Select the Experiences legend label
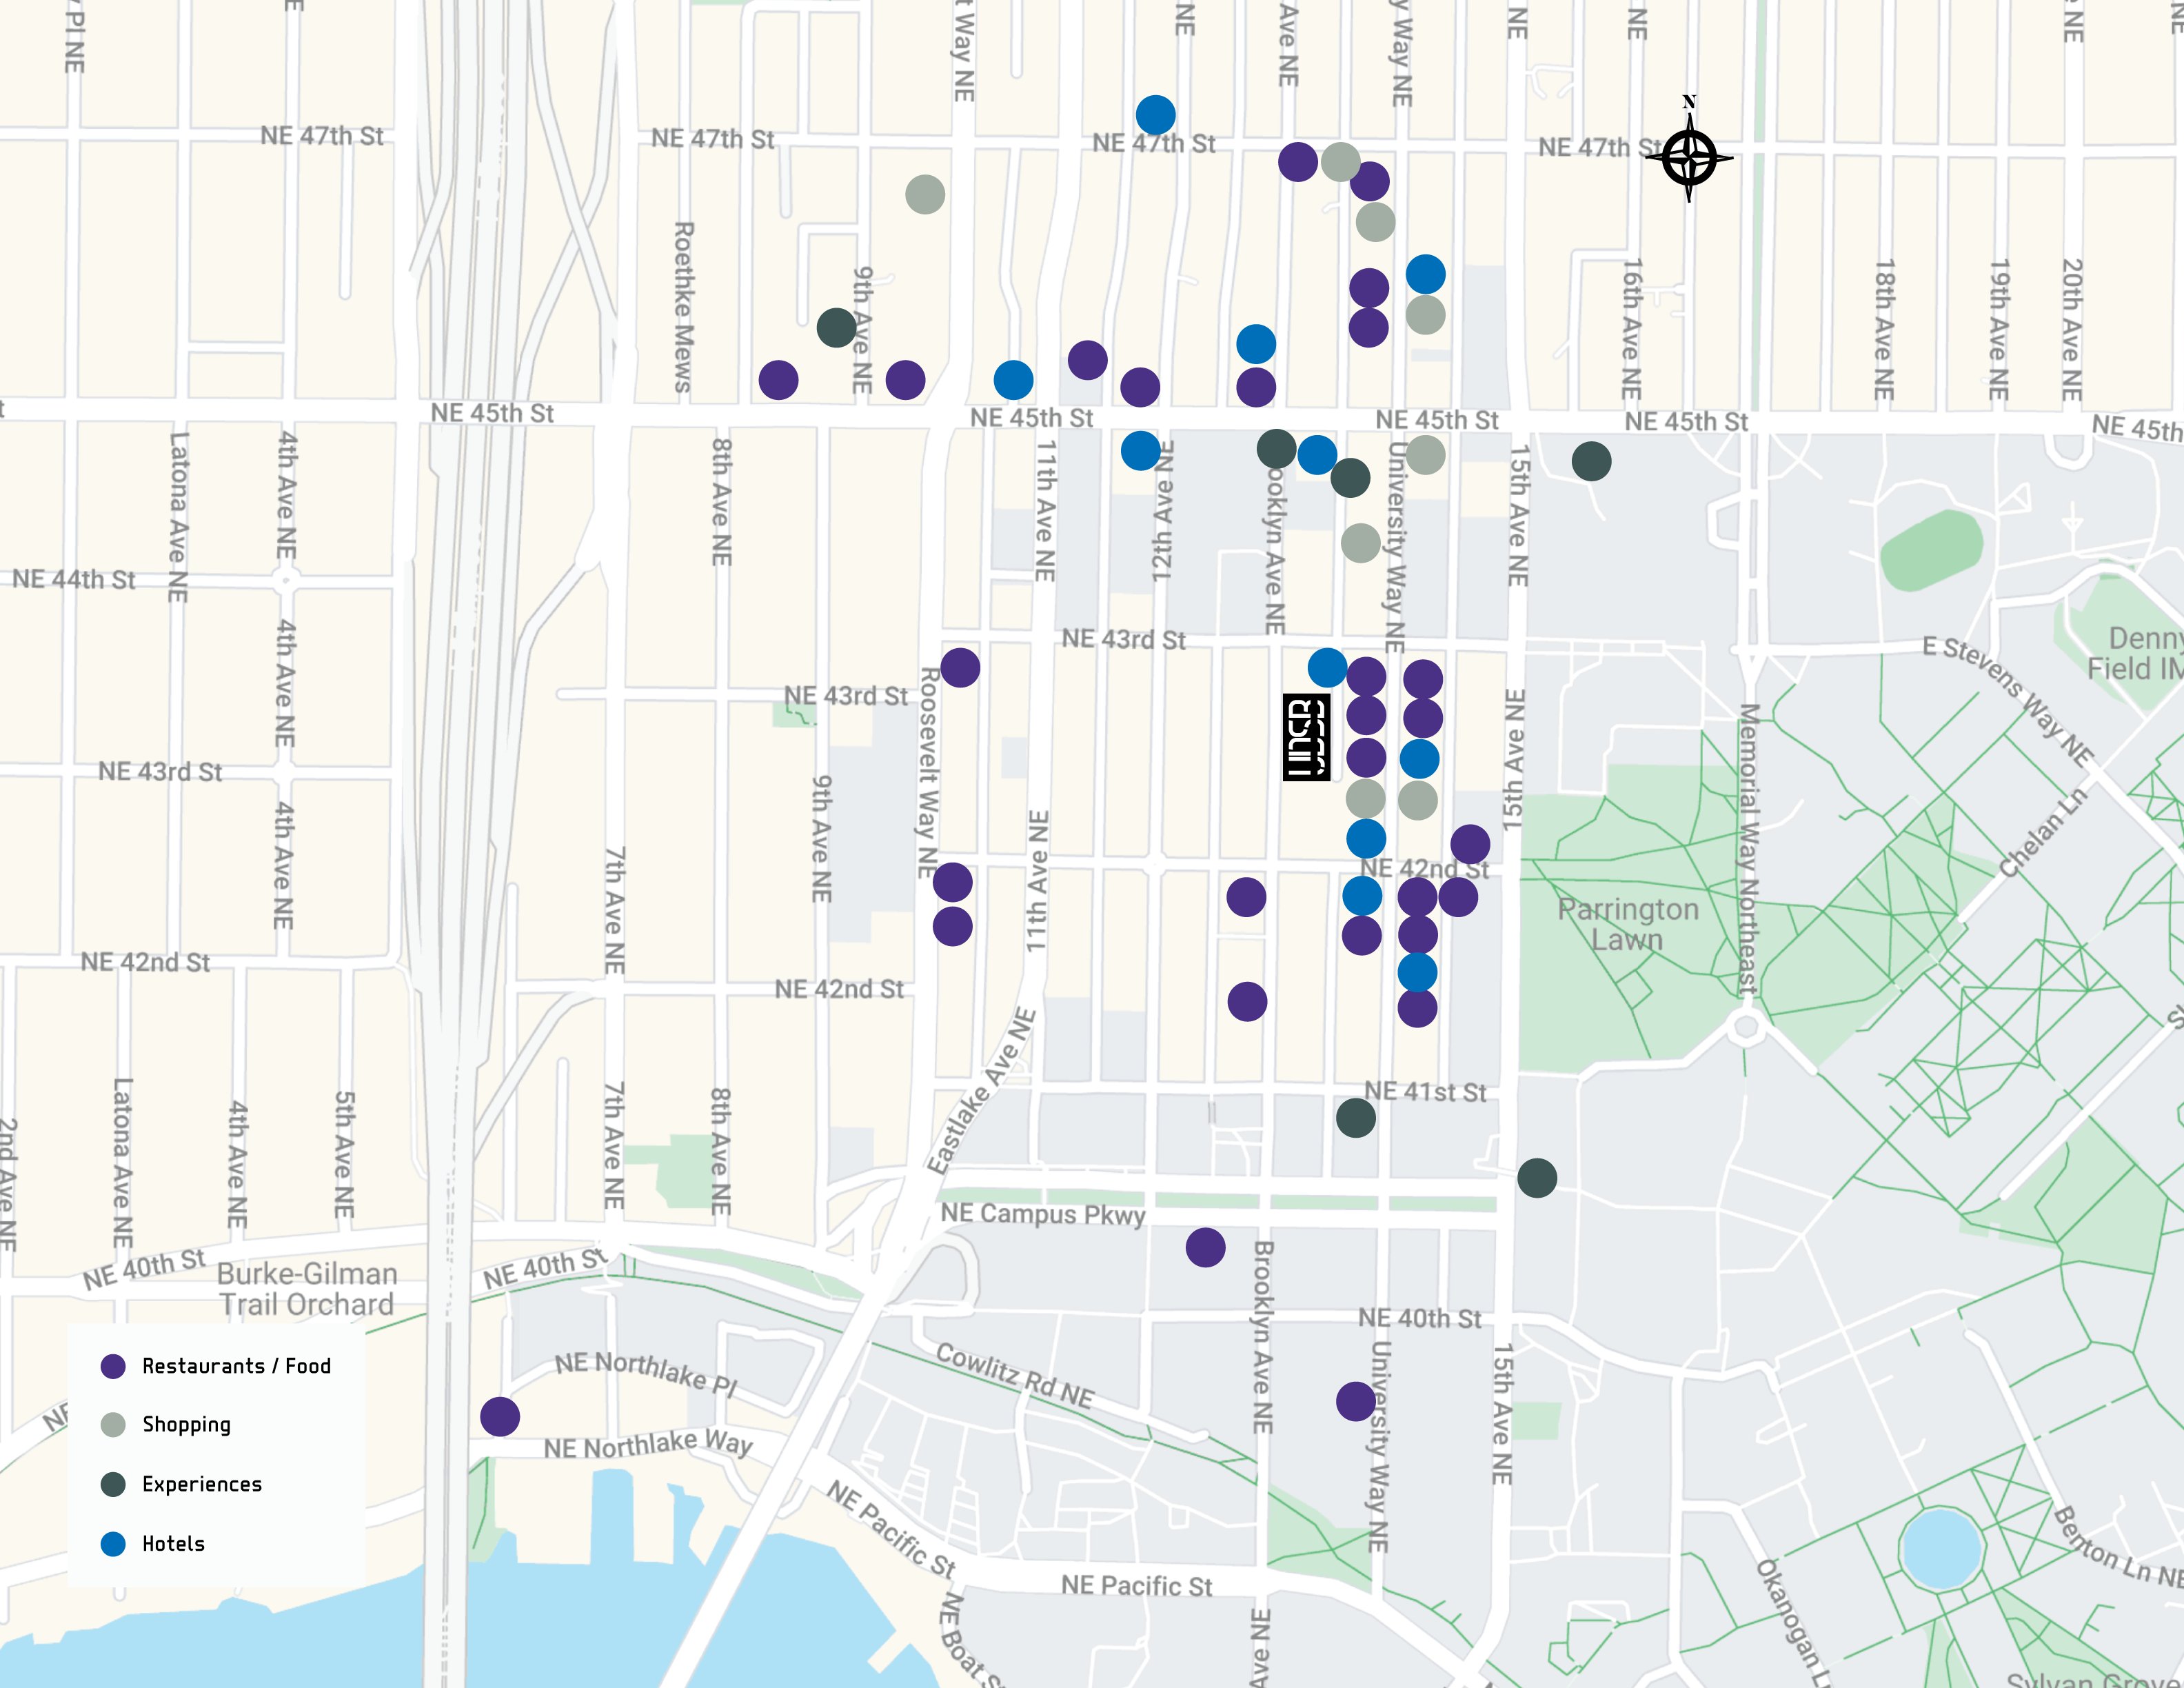The width and height of the screenshot is (2184, 1688). (202, 1484)
